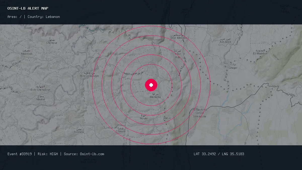The image size is (302, 170).
Task: Click the red alert epicenter marker
Action: (151, 85)
